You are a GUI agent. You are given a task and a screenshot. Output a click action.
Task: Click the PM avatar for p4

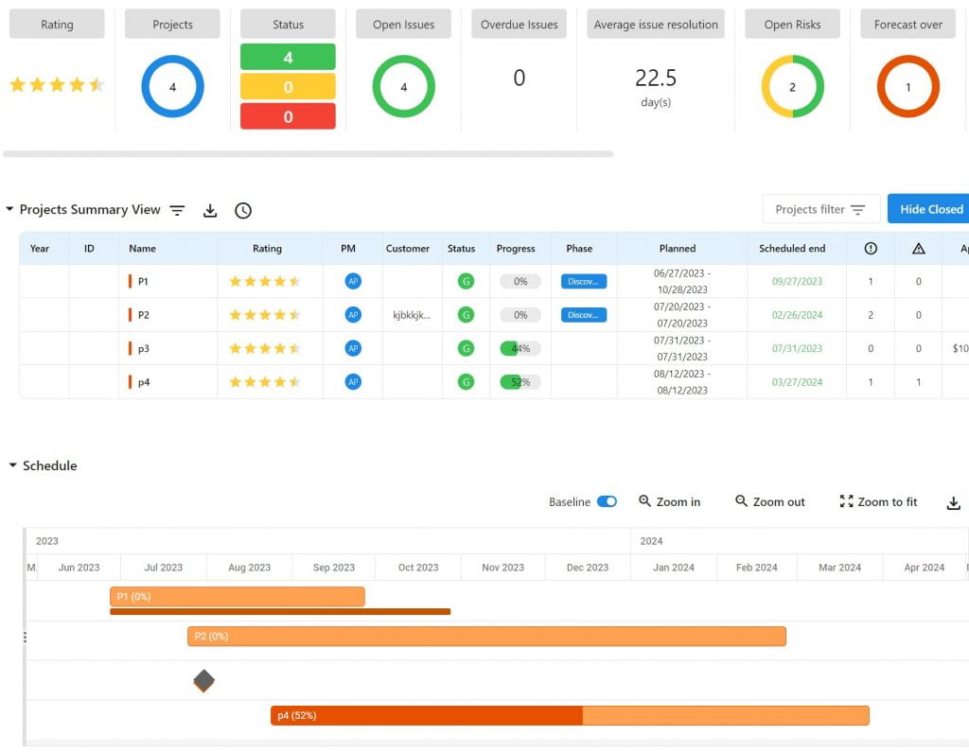[x=353, y=382]
